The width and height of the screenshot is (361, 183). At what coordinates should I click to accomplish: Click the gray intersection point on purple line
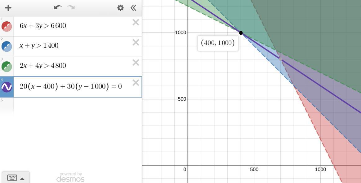click(x=280, y=59)
